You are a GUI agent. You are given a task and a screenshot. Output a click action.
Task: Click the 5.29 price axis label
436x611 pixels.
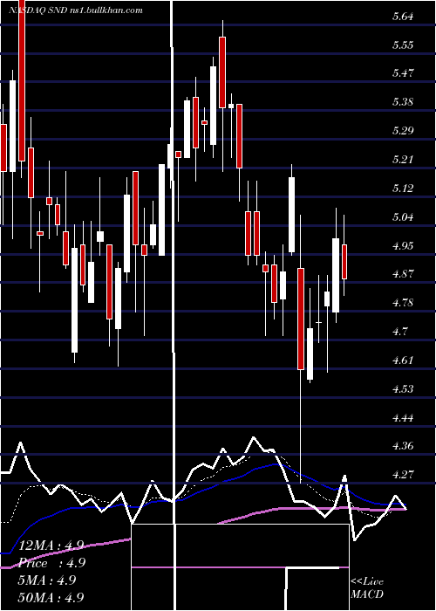point(403,131)
